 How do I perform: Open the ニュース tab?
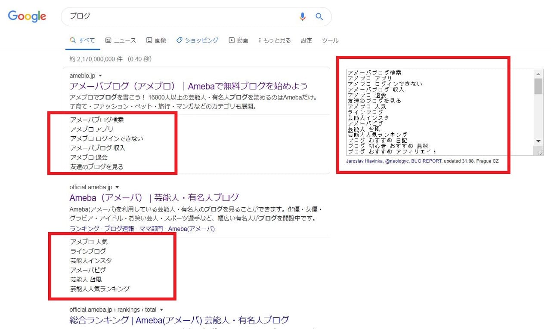[x=121, y=40]
